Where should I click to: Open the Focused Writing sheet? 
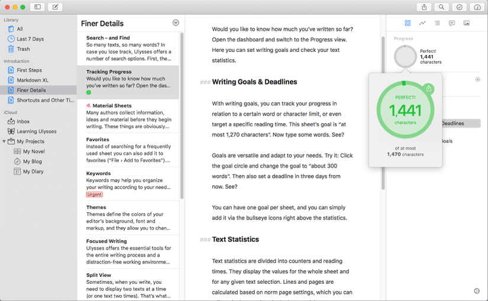[128, 251]
